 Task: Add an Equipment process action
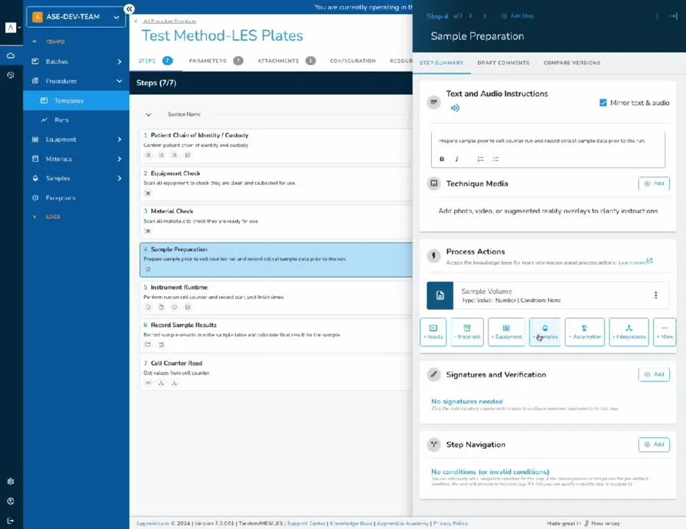click(506, 332)
